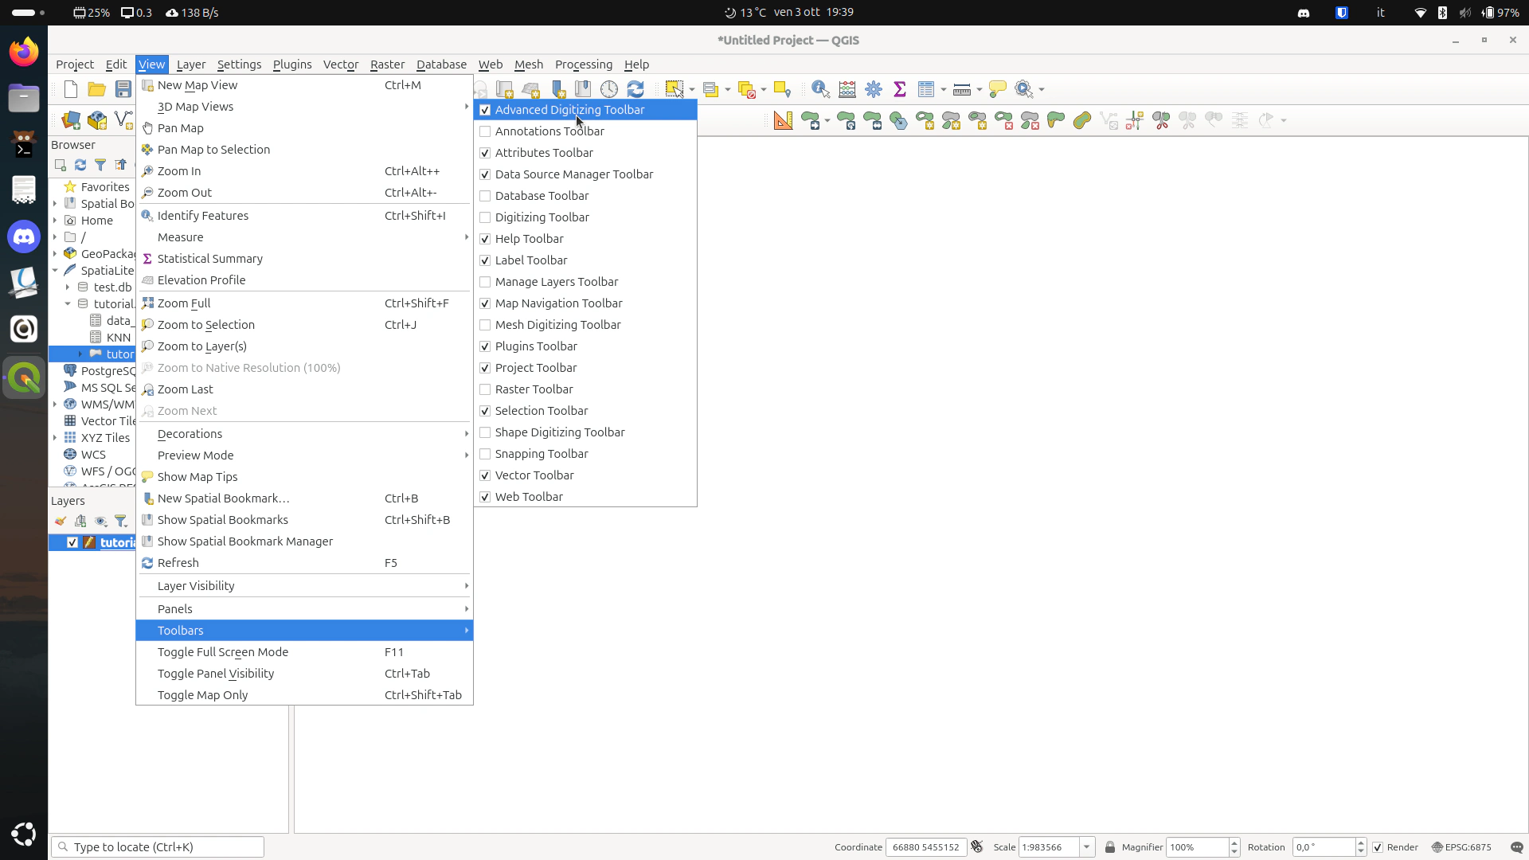
Task: Click the Identify Features toolbar icon
Action: coord(820,89)
